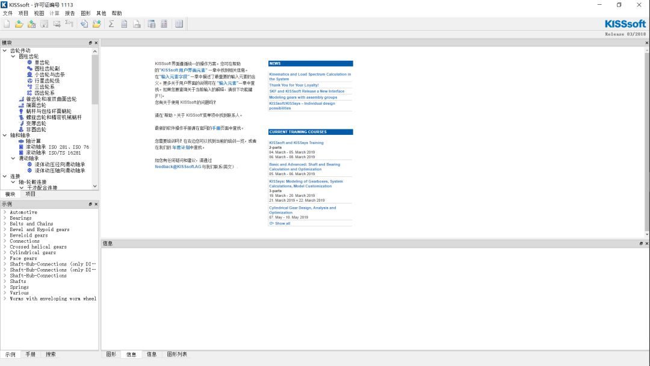Click the save floppy disk icon
This screenshot has width=650, height=366.
click(x=45, y=24)
